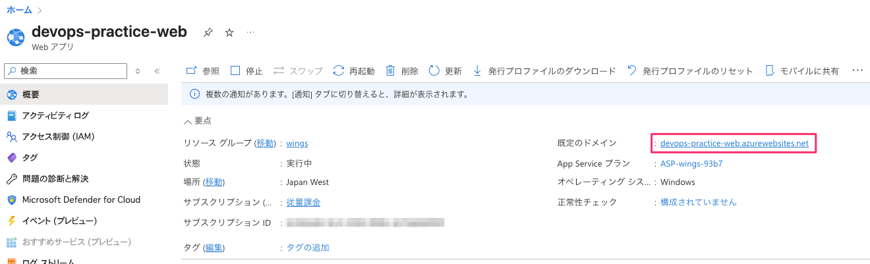Open the ellipsis menu beside the title

point(250,32)
